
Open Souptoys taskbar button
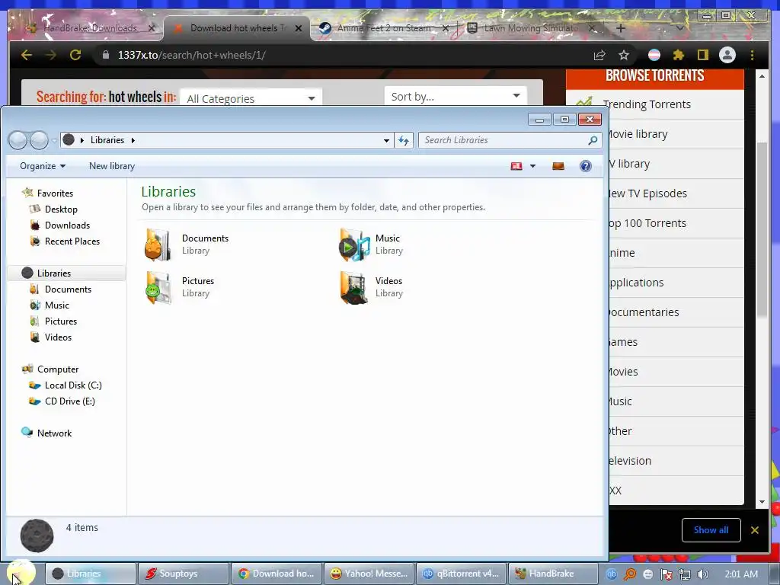pos(183,574)
